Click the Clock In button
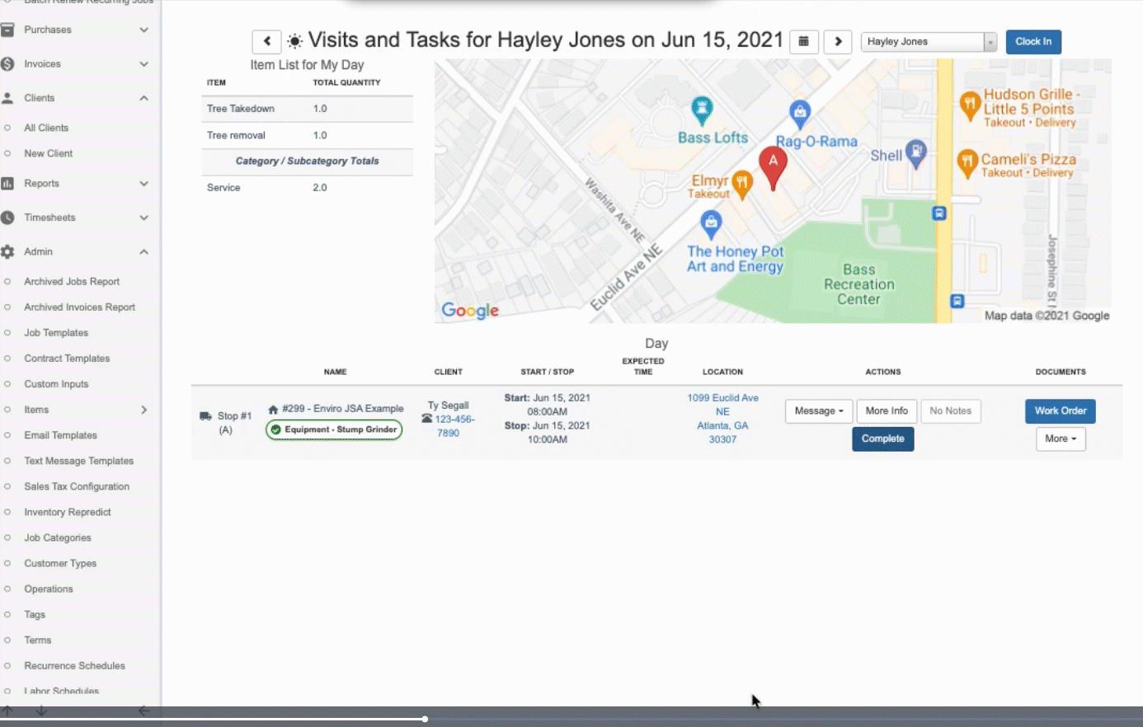This screenshot has width=1143, height=727. point(1032,42)
